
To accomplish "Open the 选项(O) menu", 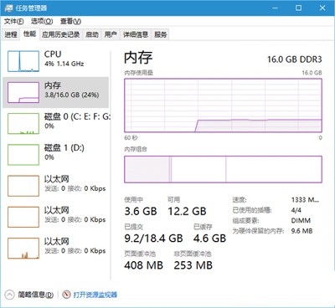I will point(42,21).
